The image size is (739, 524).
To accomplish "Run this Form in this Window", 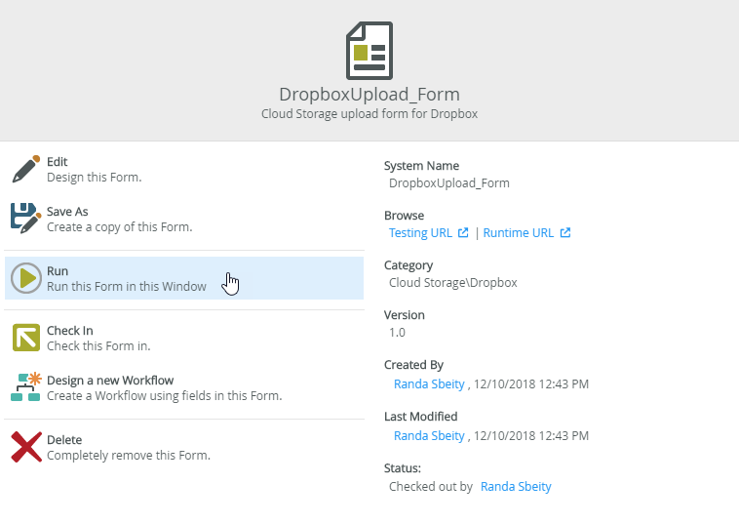I will click(x=184, y=278).
